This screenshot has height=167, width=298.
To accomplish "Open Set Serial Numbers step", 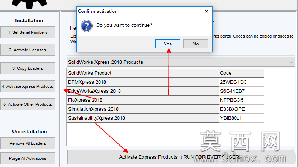I will coord(27,32).
